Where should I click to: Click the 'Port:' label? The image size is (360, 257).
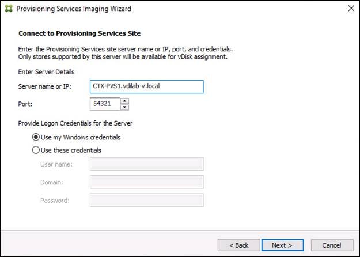25,104
